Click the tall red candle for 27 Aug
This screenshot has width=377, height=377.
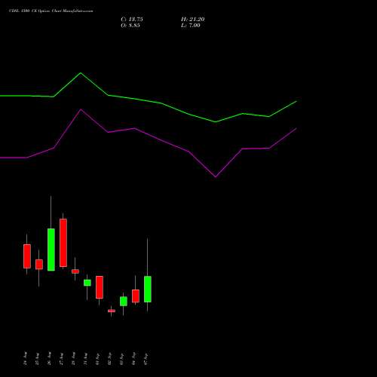click(63, 243)
